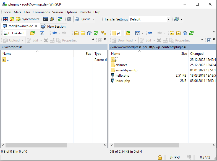
Task: Click the Synchronize button
Action: coord(28,19)
